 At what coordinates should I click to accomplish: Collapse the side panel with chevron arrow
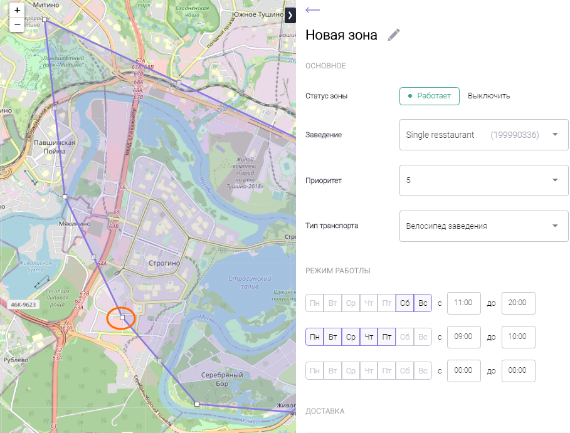click(290, 16)
